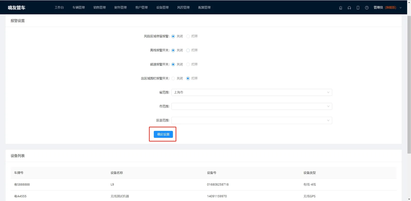
Task: Click the 车牌号 column header
Action: (19, 173)
